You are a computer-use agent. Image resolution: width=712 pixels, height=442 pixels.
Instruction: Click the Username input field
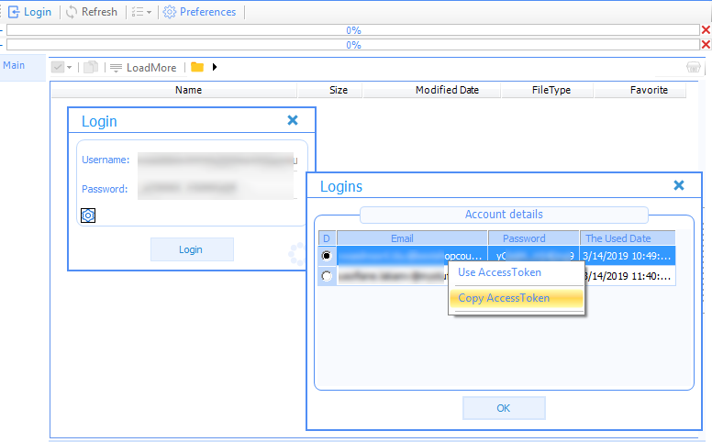click(217, 161)
